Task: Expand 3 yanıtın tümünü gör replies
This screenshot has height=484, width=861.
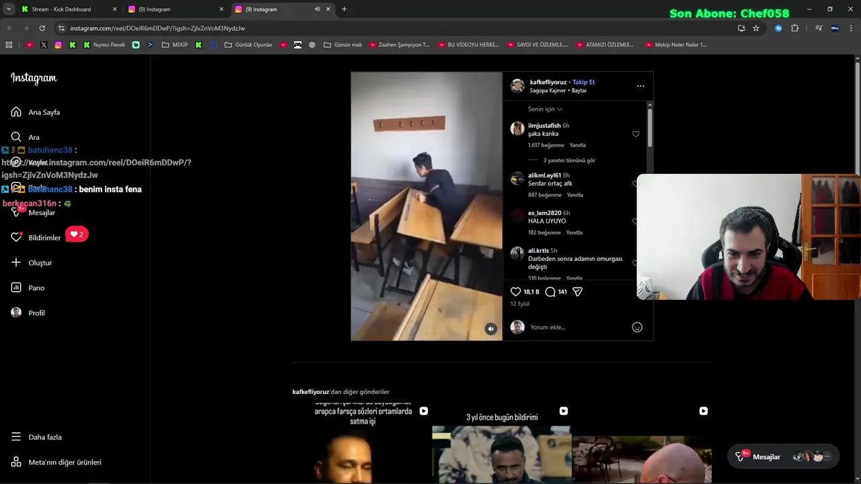Action: pos(569,161)
